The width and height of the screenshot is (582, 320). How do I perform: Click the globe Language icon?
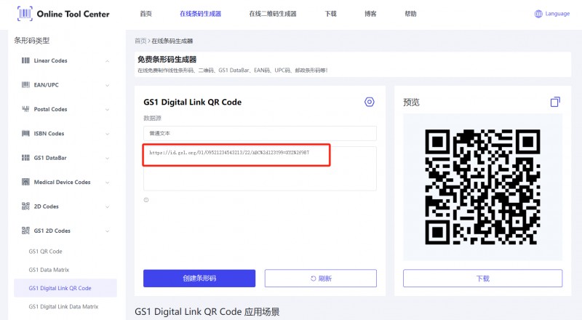[538, 14]
